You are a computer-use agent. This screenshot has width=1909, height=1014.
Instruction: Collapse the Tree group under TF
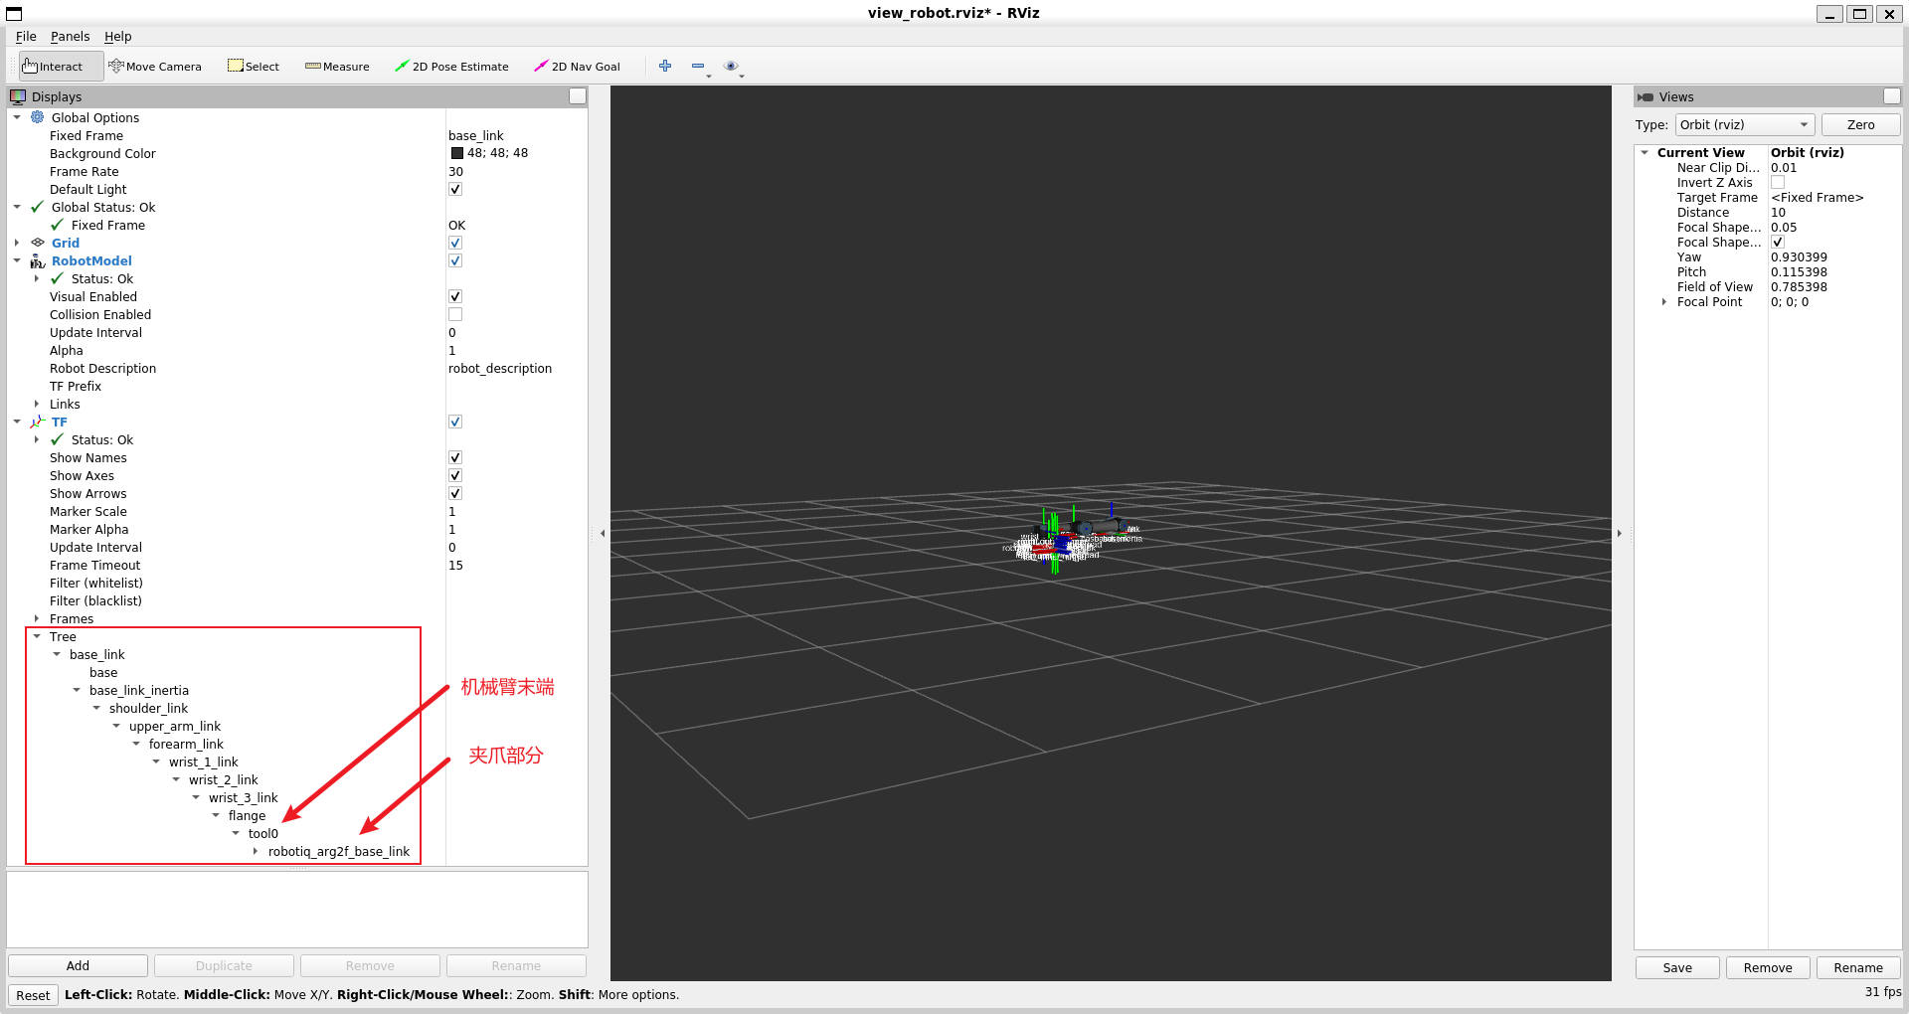point(37,636)
